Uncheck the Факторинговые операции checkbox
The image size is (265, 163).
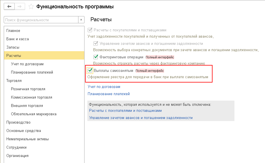96,57
